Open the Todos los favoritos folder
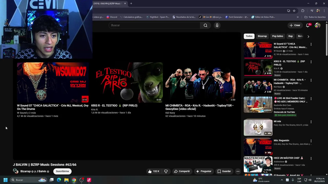The height and width of the screenshot is (184, 328). [x=315, y=17]
